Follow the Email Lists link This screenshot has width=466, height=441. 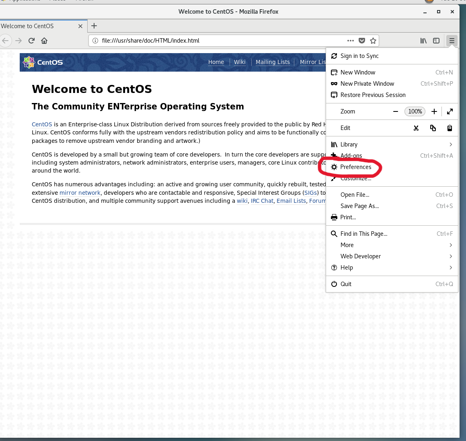[x=291, y=201]
